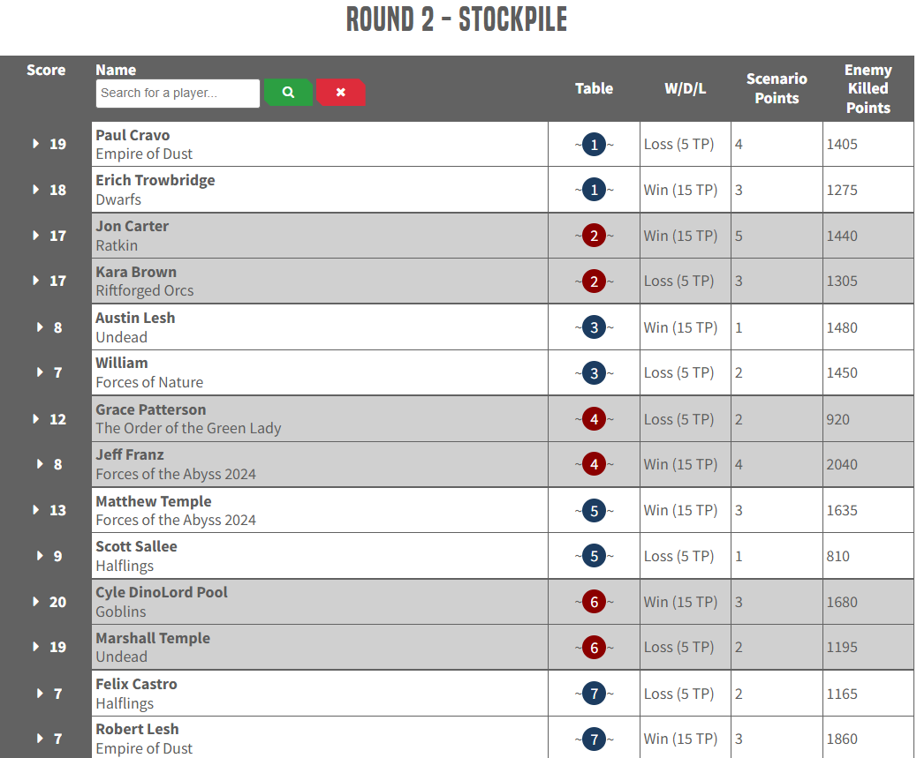Click table 3 badge in Austin Lesh's row
This screenshot has height=758, width=917.
click(595, 327)
